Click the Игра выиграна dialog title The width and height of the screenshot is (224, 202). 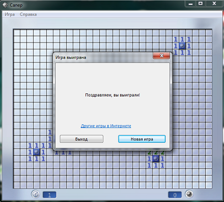point(71,58)
